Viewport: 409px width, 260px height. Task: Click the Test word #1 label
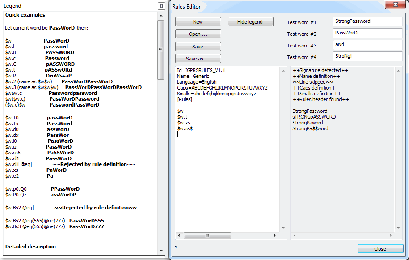(x=302, y=22)
